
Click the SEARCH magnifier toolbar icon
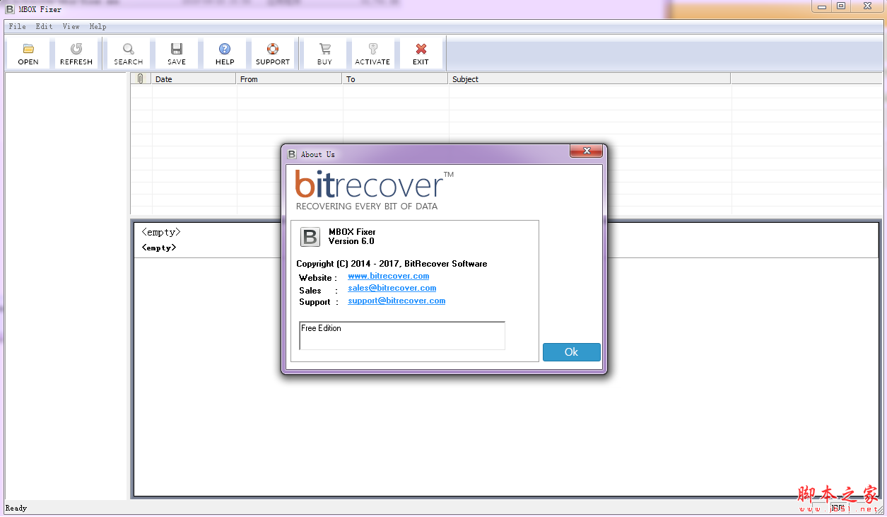coord(129,49)
